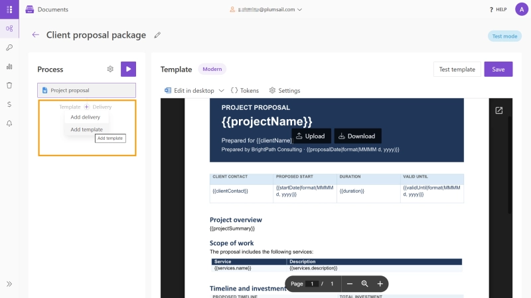The height and width of the screenshot is (298, 531).
Task: Click the Project overview heading
Action: pos(236,220)
